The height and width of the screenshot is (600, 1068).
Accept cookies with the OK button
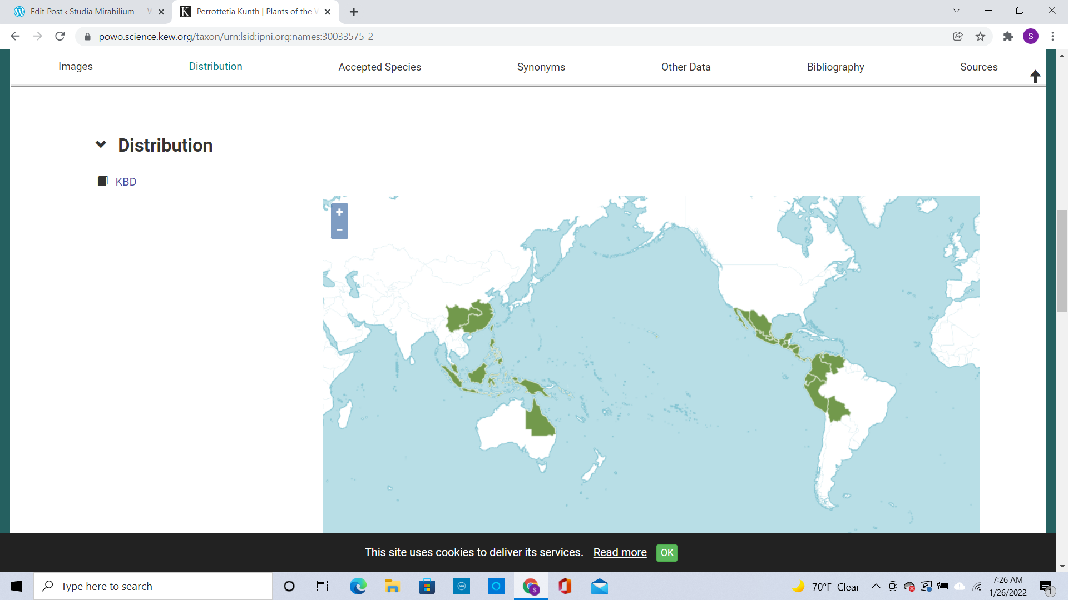(666, 552)
